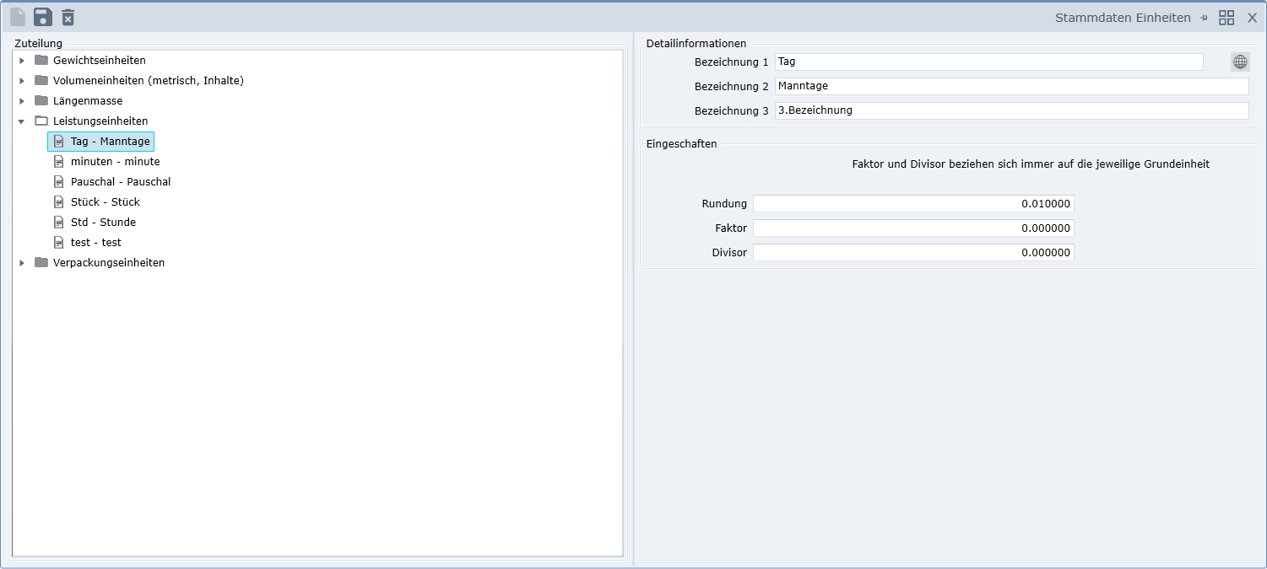
Task: Select the Verpackungseinheiten tree label
Action: [x=109, y=263]
